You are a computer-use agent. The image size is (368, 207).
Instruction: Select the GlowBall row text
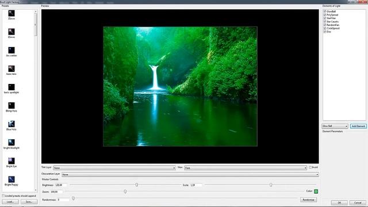tap(331, 11)
